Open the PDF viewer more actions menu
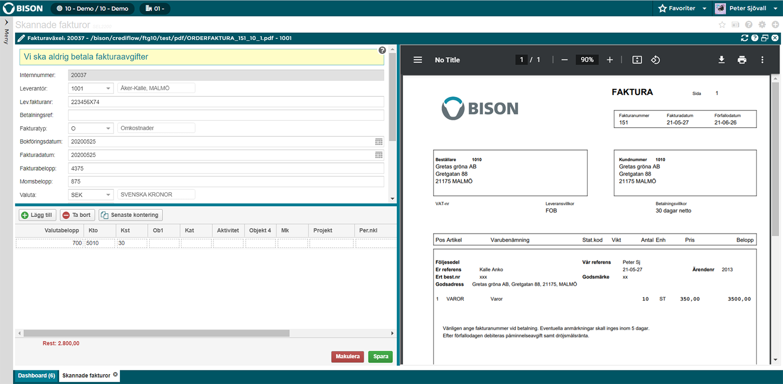This screenshot has width=783, height=384. (x=762, y=60)
